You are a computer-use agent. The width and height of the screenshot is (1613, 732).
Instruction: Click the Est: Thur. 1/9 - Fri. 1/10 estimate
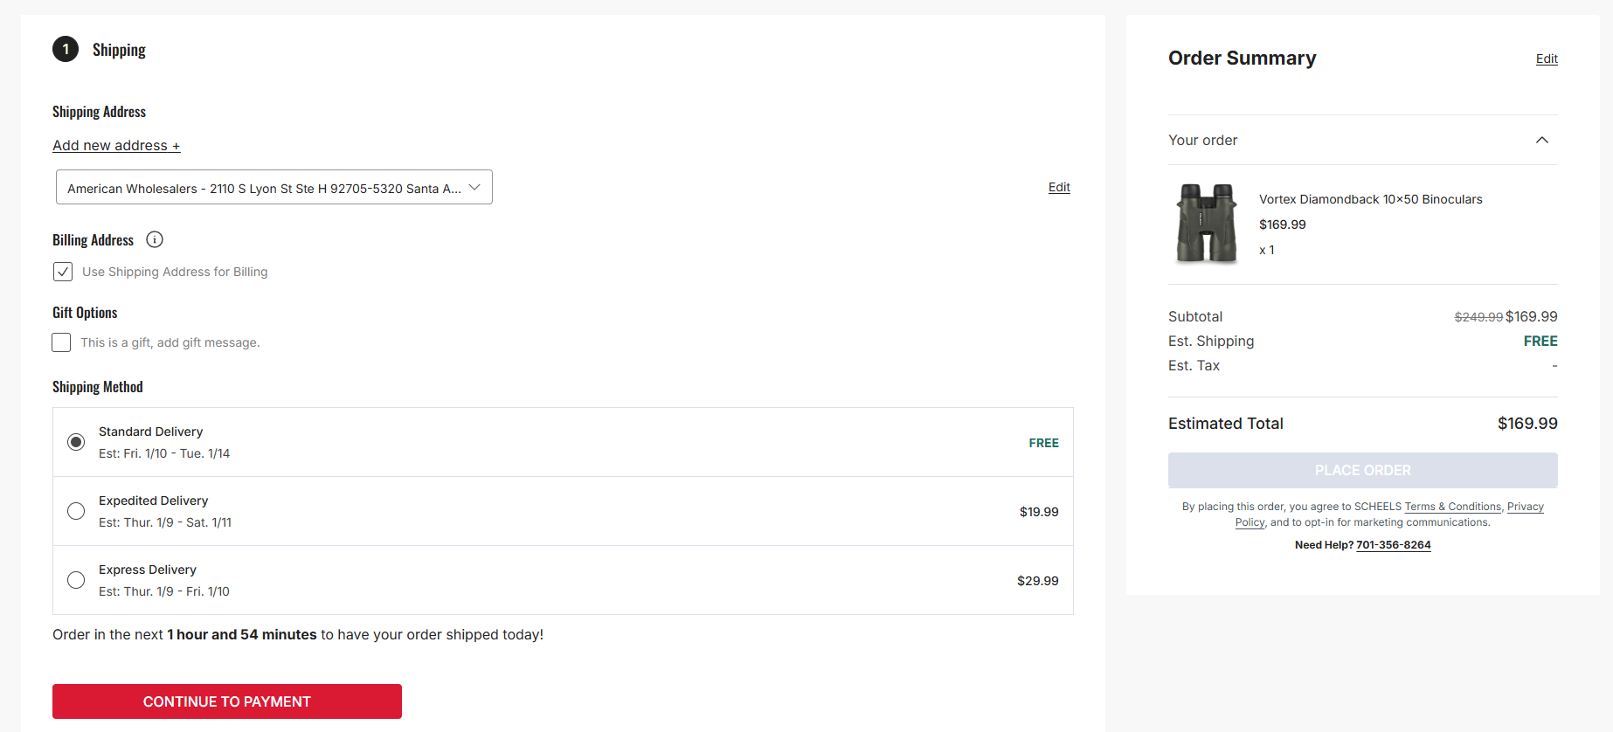164,591
